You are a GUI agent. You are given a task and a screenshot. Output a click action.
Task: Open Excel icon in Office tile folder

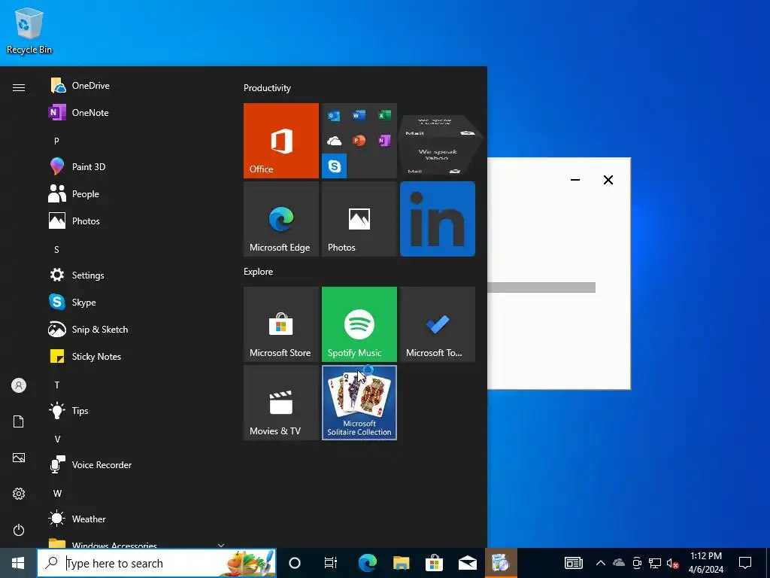coord(384,115)
